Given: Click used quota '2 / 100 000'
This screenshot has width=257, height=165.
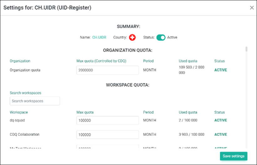Looking at the screenshot, I should (188, 120).
